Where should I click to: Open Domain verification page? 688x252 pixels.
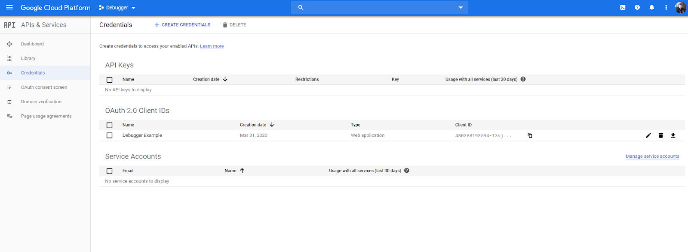click(x=41, y=102)
